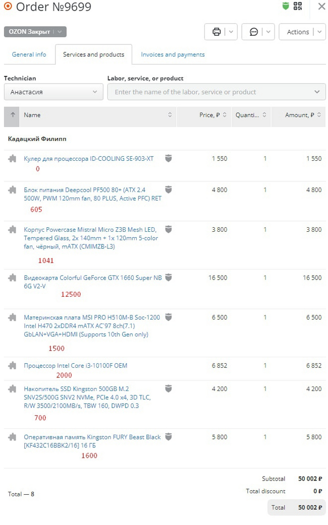Click the labor, service or product search field
The height and width of the screenshot is (525, 328).
pos(212,92)
